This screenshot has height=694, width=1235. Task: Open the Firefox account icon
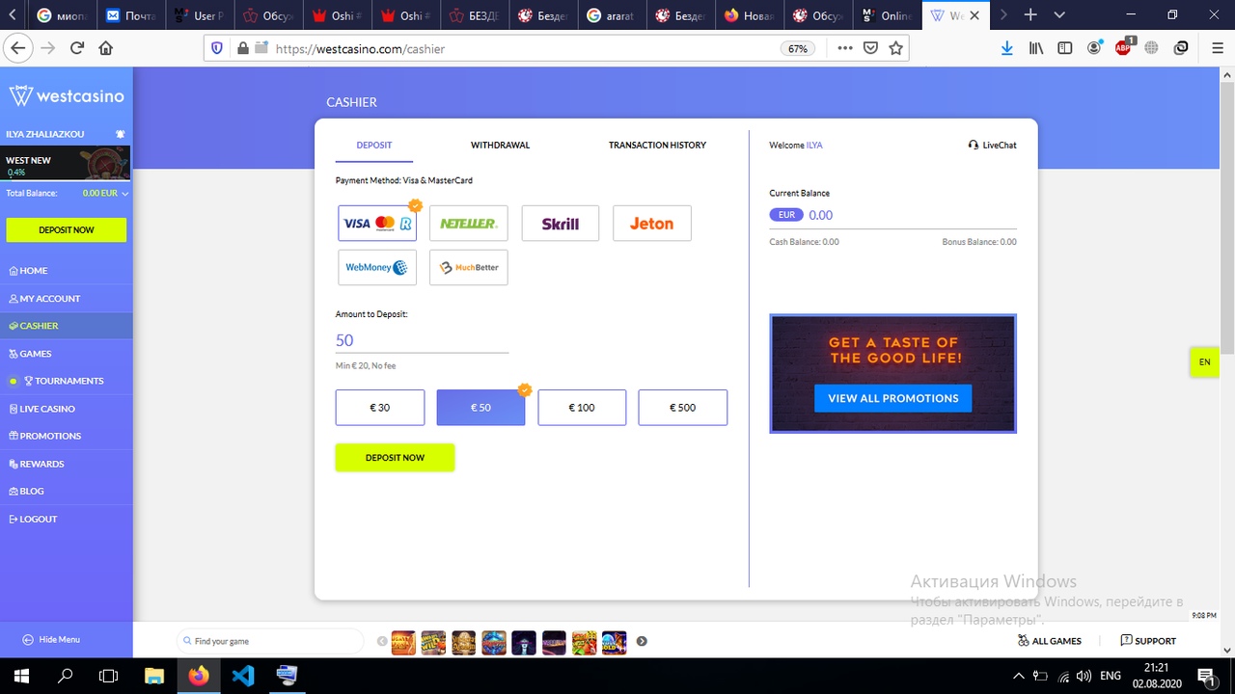[1094, 48]
